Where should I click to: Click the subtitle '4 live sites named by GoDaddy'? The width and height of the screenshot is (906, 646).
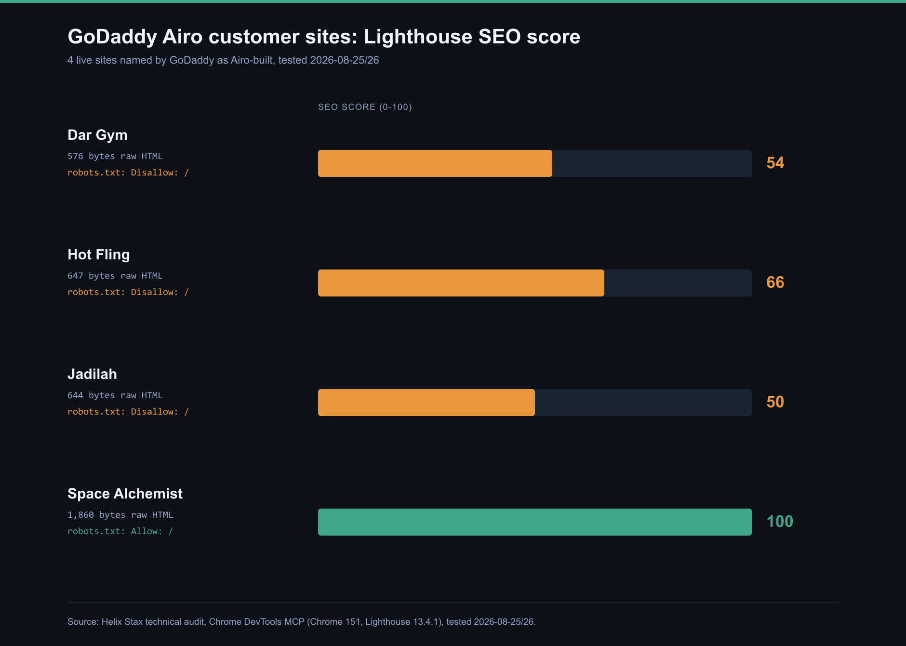[223, 60]
